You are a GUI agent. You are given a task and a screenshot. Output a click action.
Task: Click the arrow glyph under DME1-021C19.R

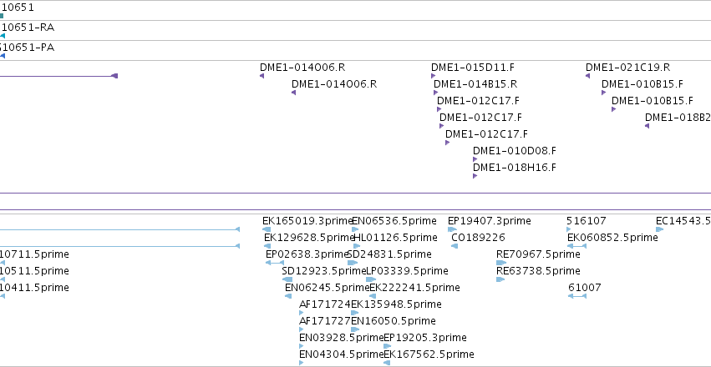(x=587, y=76)
